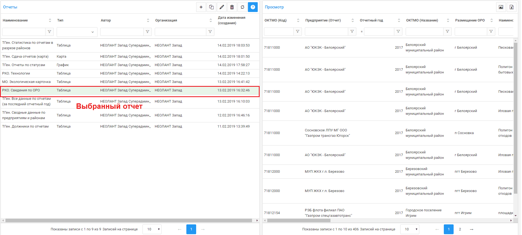Export preview to Excel icon
The width and height of the screenshot is (522, 235).
click(x=512, y=7)
